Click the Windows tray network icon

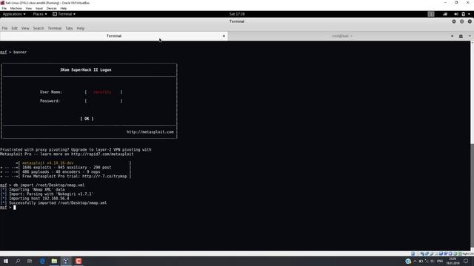pyautogui.click(x=427, y=261)
